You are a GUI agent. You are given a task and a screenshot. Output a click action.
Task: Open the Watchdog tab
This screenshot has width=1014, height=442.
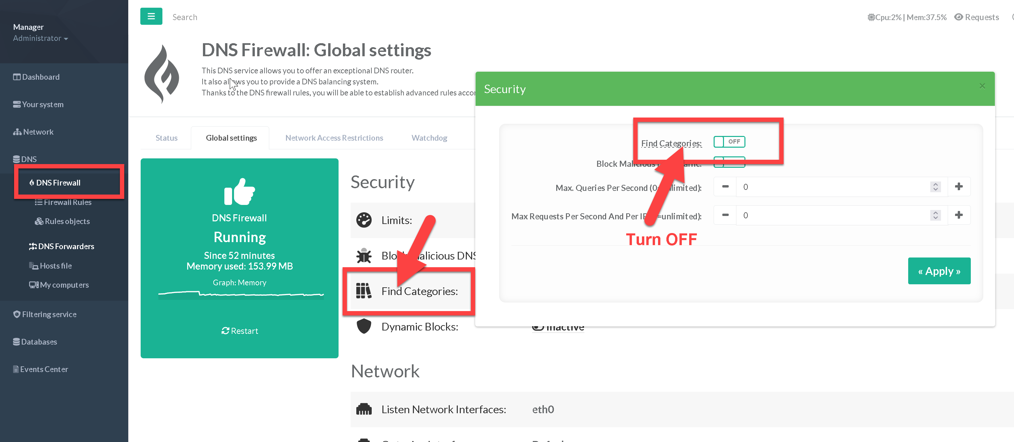point(429,138)
